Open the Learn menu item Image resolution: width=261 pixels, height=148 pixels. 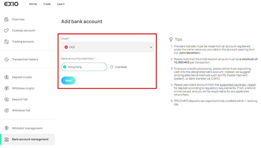[x=61, y=4]
